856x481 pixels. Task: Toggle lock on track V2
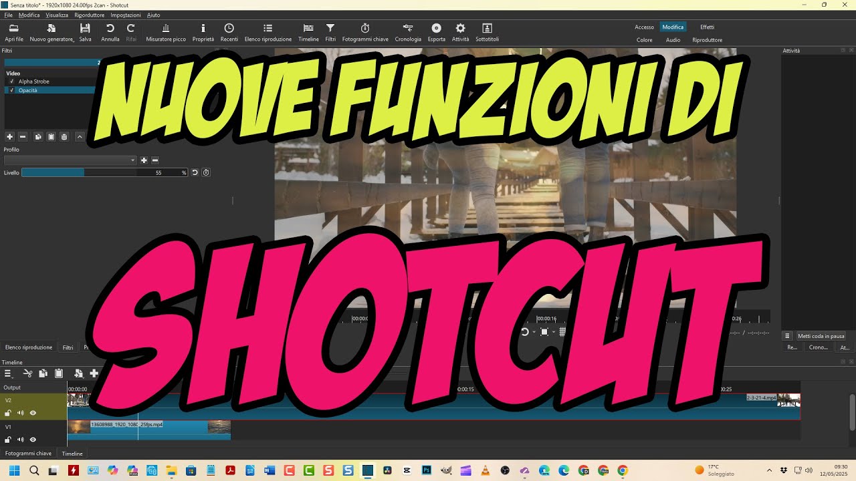click(8, 413)
